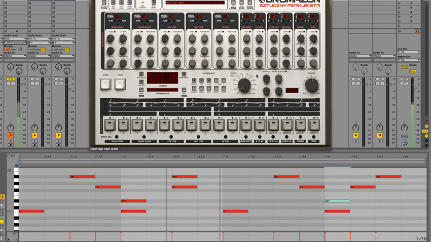Open track 5 Audio From Ext. In dropdown
Image resolution: width=431 pixels, height=242 pixels.
[x=63, y=39]
